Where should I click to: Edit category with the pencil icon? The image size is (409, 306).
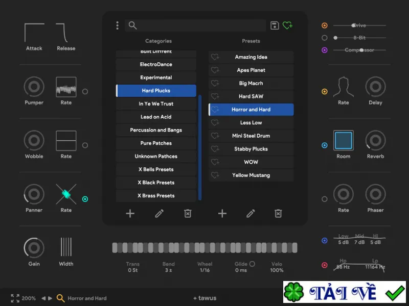[159, 214]
